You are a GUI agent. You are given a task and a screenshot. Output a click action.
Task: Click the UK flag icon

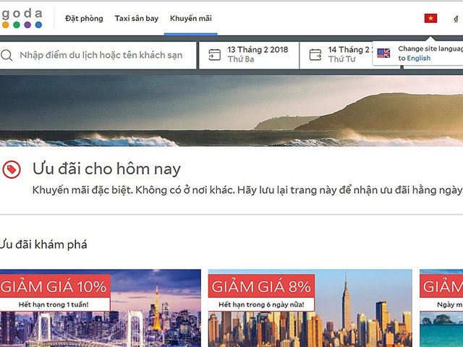point(383,53)
